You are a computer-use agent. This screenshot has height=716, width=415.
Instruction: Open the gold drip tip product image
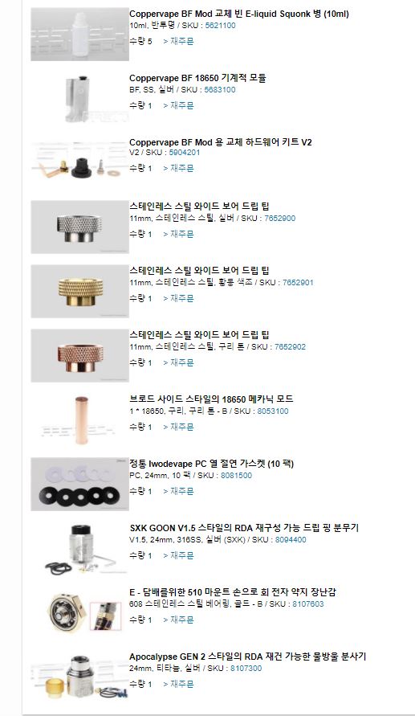point(79,292)
